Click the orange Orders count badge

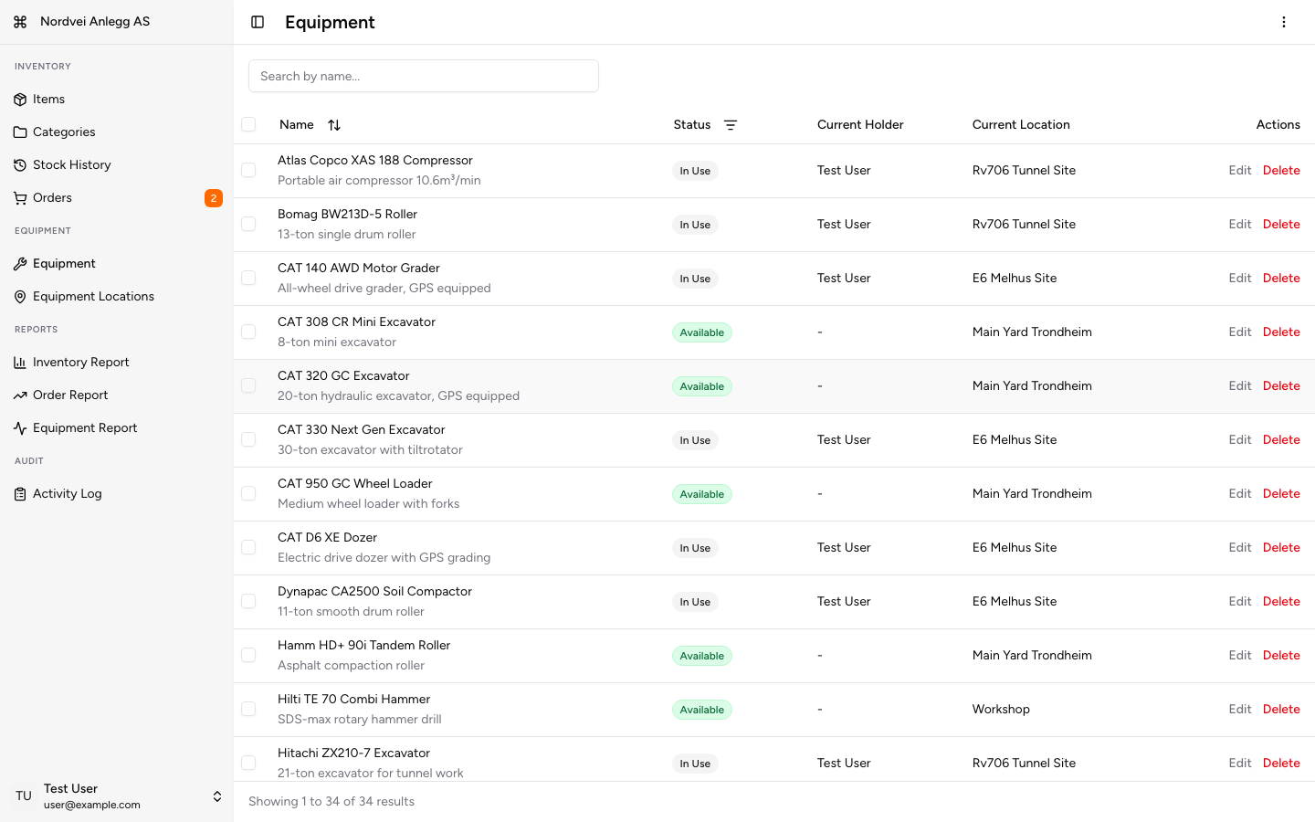pyautogui.click(x=213, y=198)
